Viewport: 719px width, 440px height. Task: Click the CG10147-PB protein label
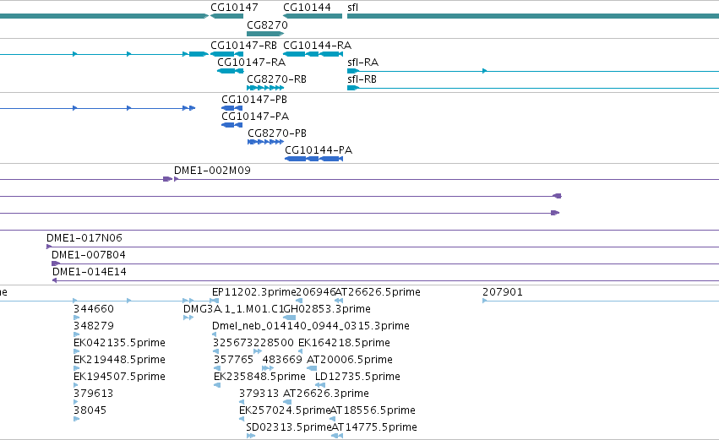coord(254,100)
